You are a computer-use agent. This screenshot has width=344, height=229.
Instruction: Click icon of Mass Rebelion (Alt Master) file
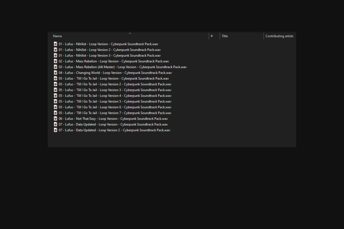point(56,67)
